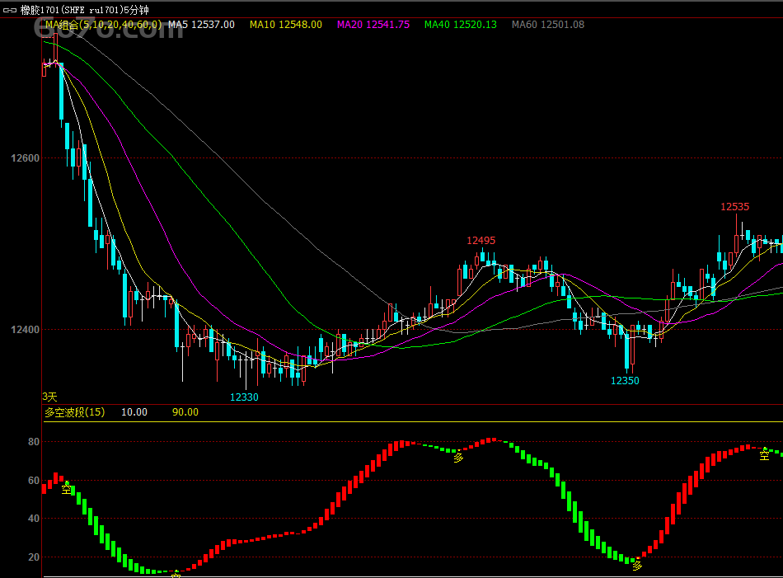Screen dimensions: 783x578
Task: Click the 3天 period label
Action: pyautogui.click(x=49, y=397)
